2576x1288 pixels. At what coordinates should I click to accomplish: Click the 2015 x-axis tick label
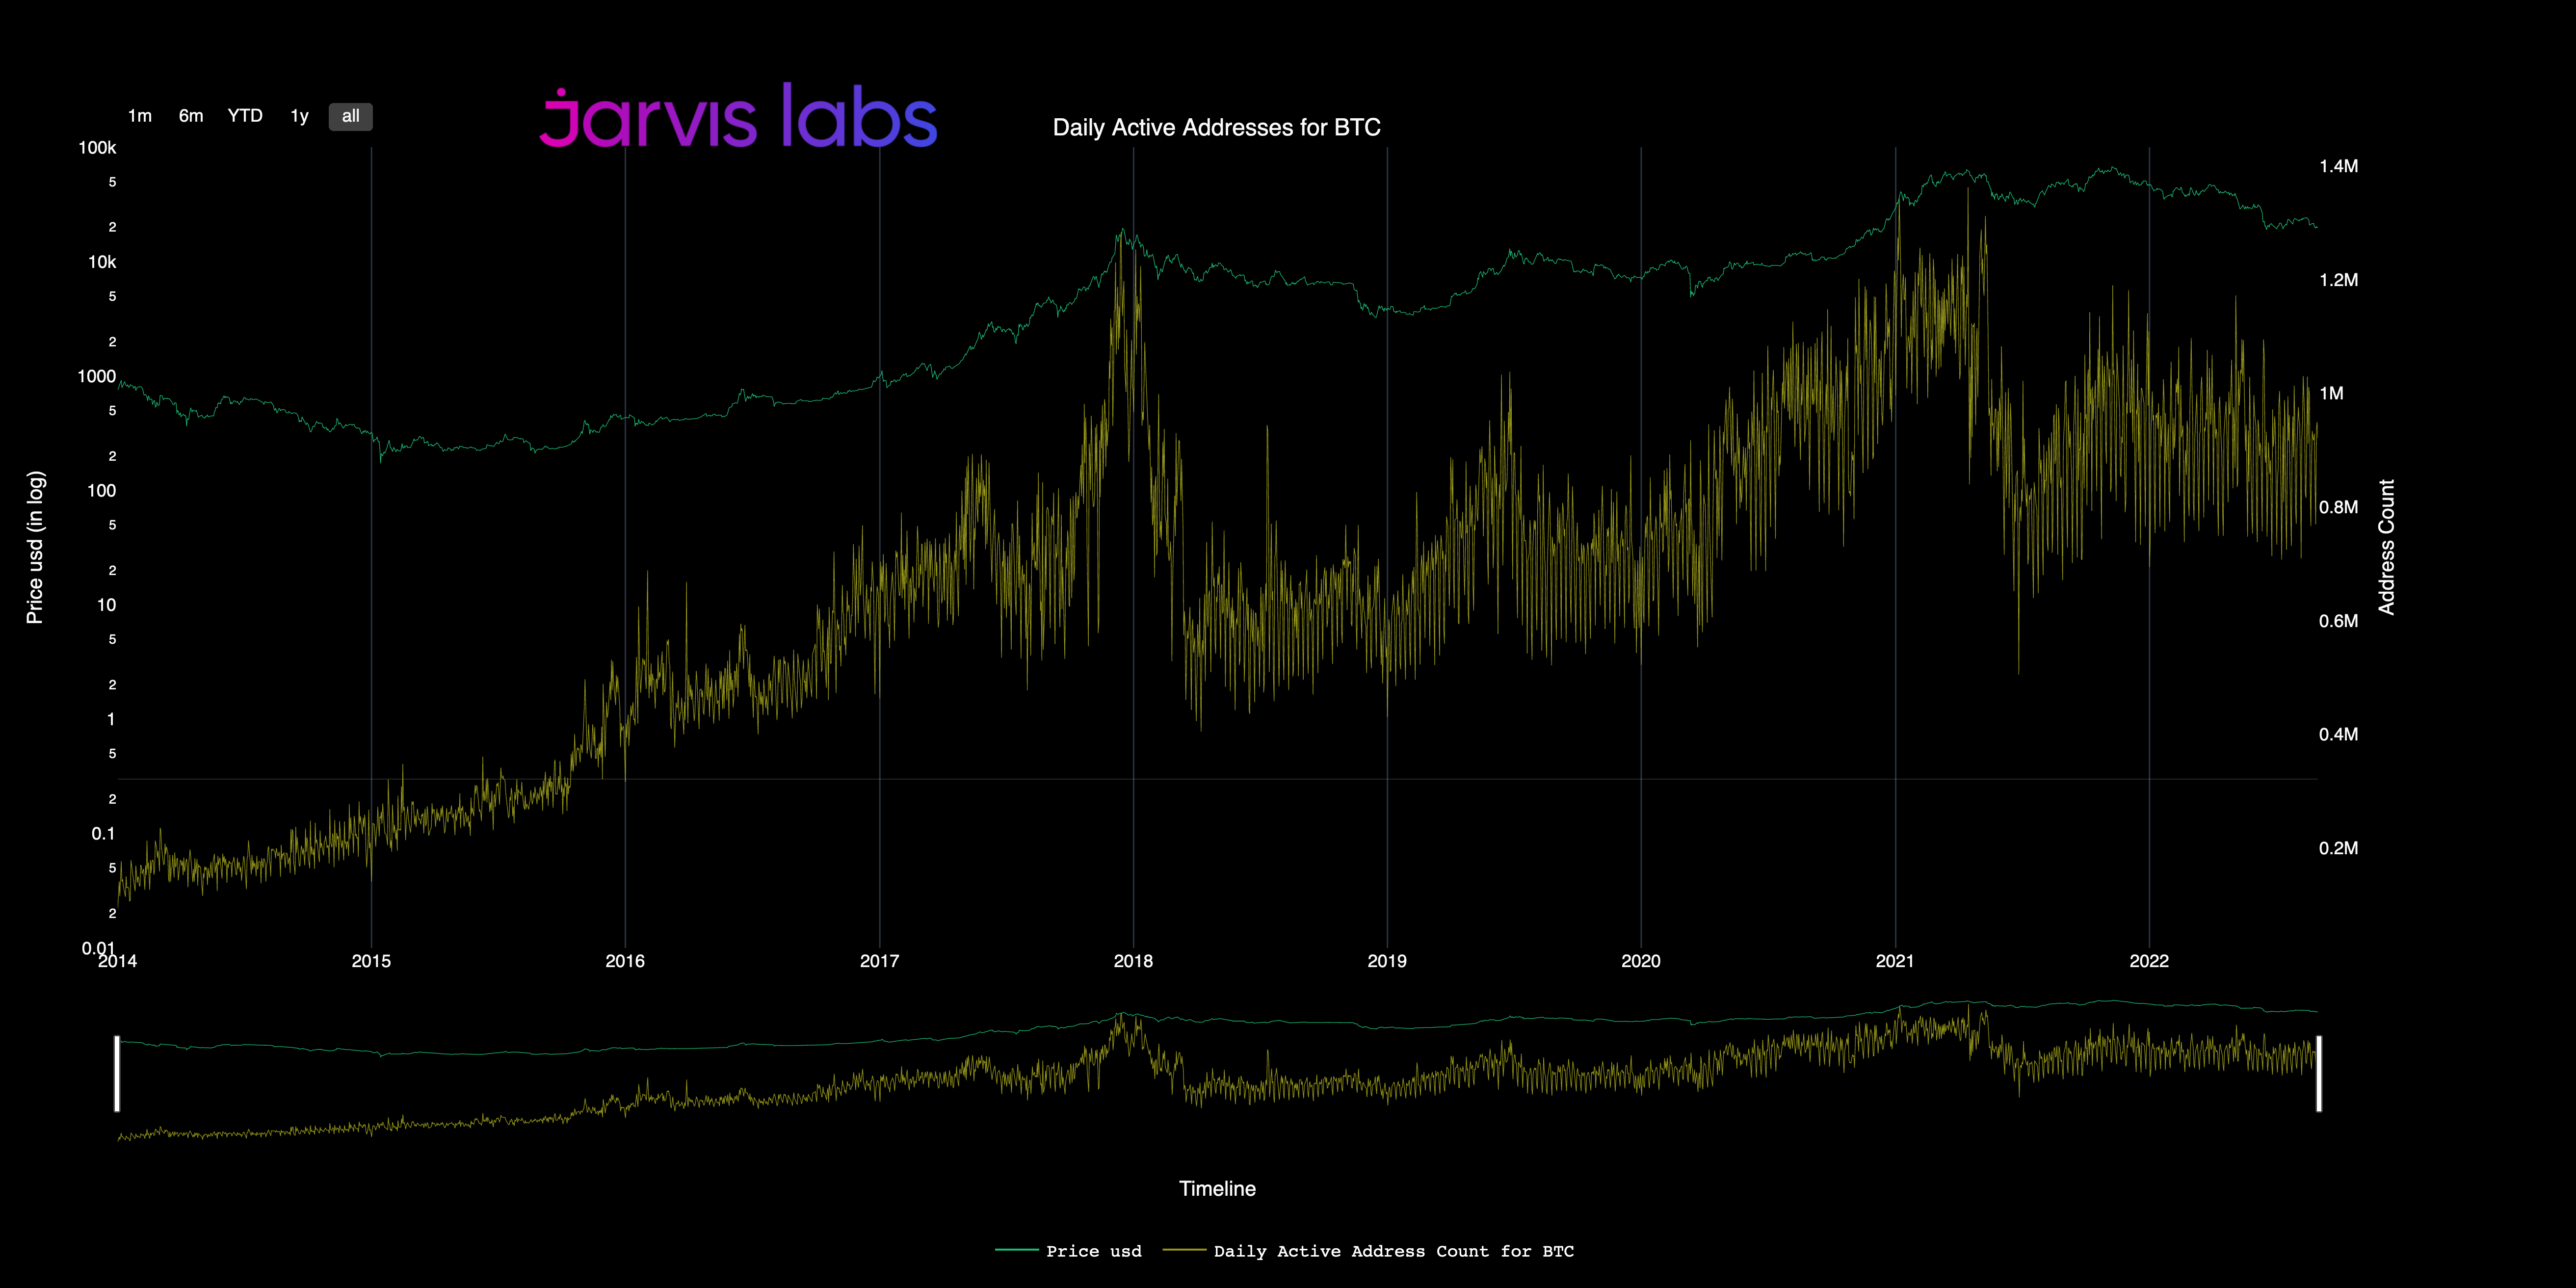click(371, 961)
